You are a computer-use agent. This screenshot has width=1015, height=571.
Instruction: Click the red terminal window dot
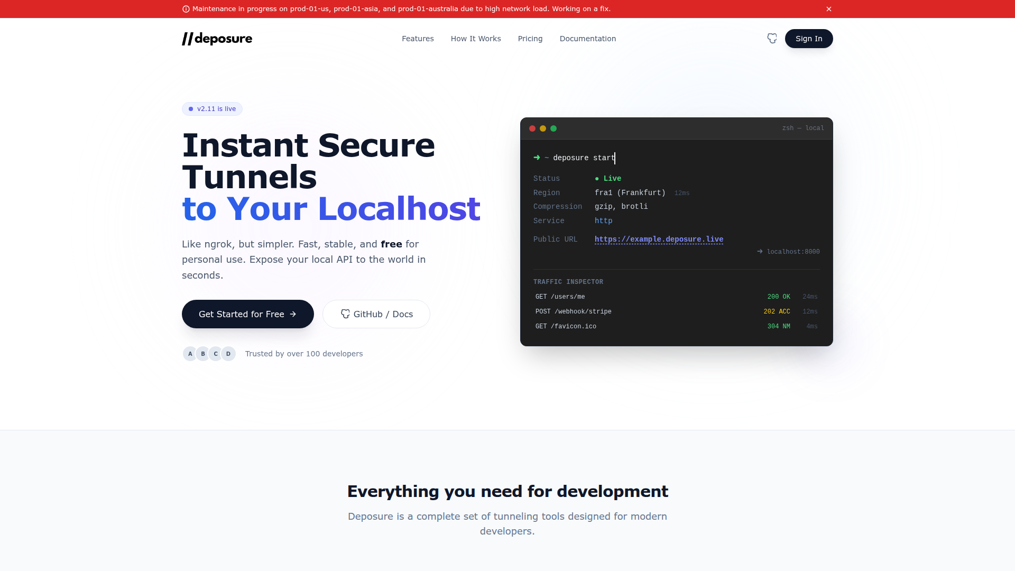coord(532,128)
